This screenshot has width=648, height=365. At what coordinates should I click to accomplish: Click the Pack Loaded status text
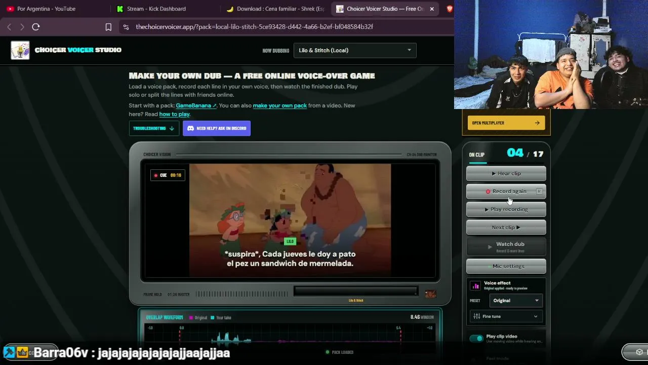point(343,352)
